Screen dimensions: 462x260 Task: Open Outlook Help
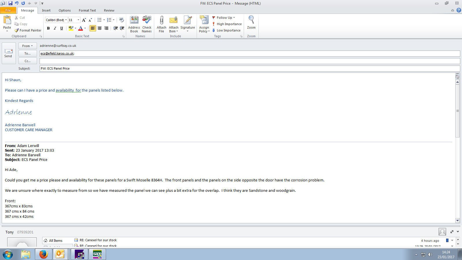459,10
